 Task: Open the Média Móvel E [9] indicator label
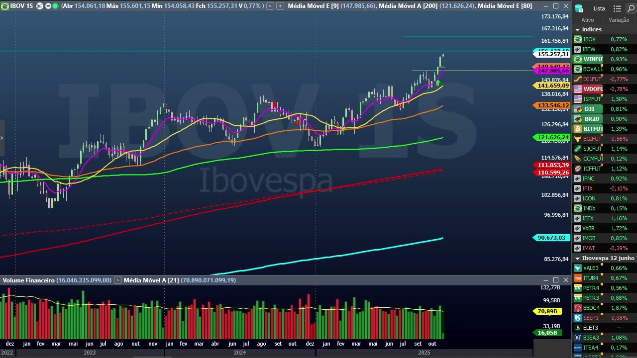click(x=314, y=6)
